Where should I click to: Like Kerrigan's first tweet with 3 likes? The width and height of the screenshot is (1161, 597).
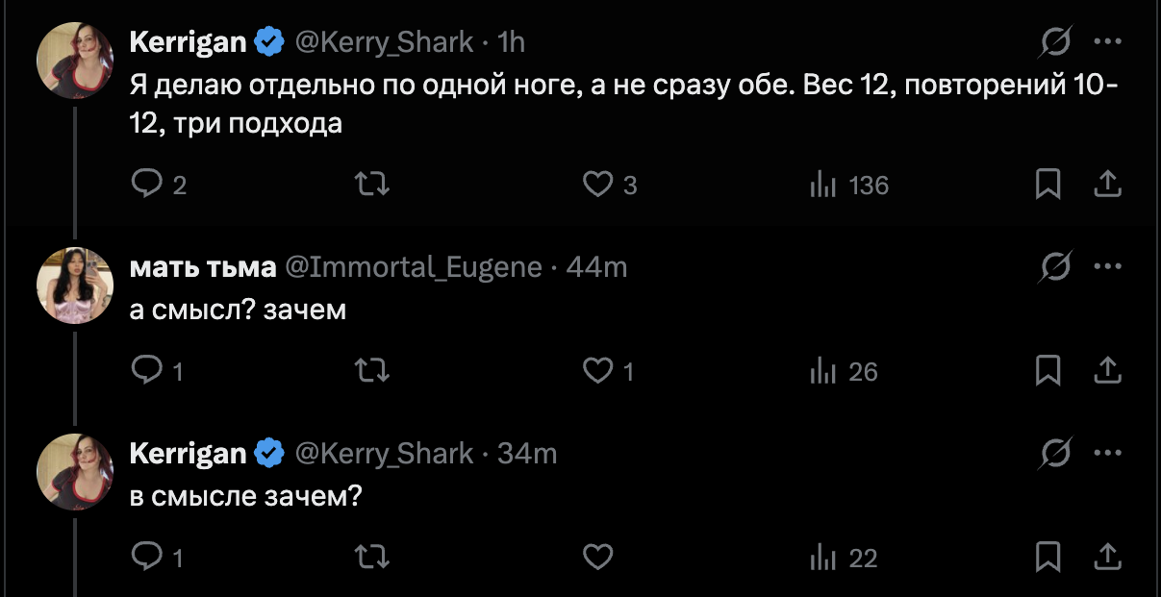(x=598, y=185)
